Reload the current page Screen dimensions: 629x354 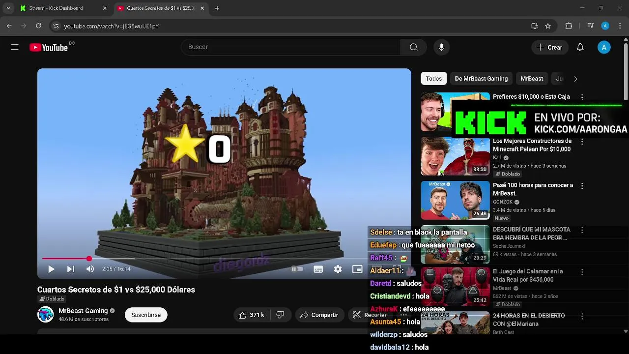[38, 26]
